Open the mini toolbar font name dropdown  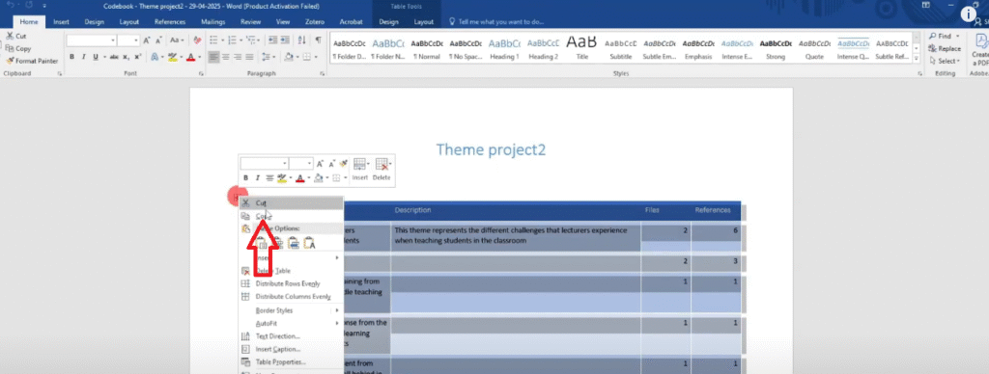coord(285,164)
